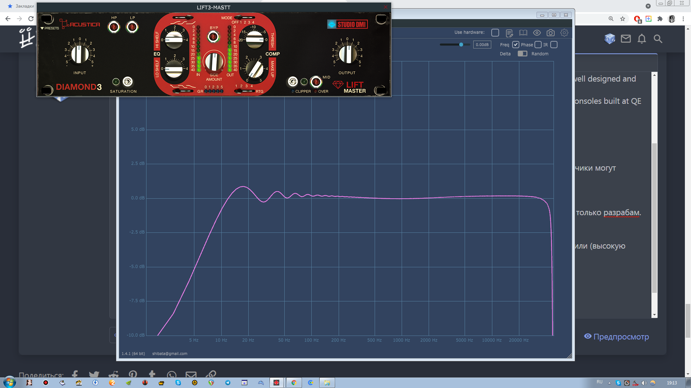Uncheck the Freq checkbox
The height and width of the screenshot is (388, 691).
pos(516,45)
